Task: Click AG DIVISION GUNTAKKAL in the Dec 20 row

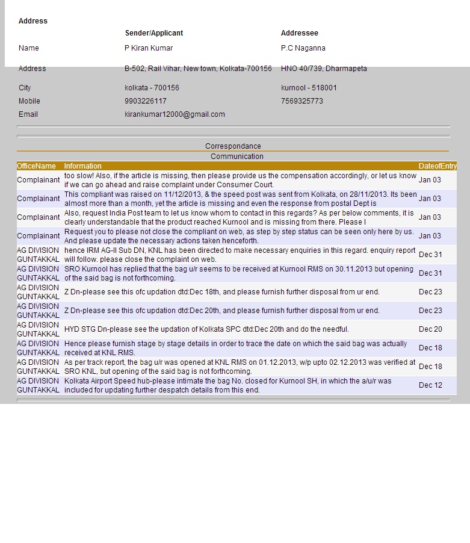Action: click(38, 329)
